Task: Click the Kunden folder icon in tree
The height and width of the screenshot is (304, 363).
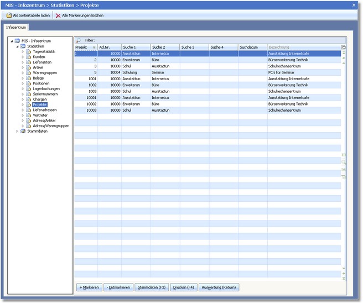Action: pyautogui.click(x=29, y=57)
